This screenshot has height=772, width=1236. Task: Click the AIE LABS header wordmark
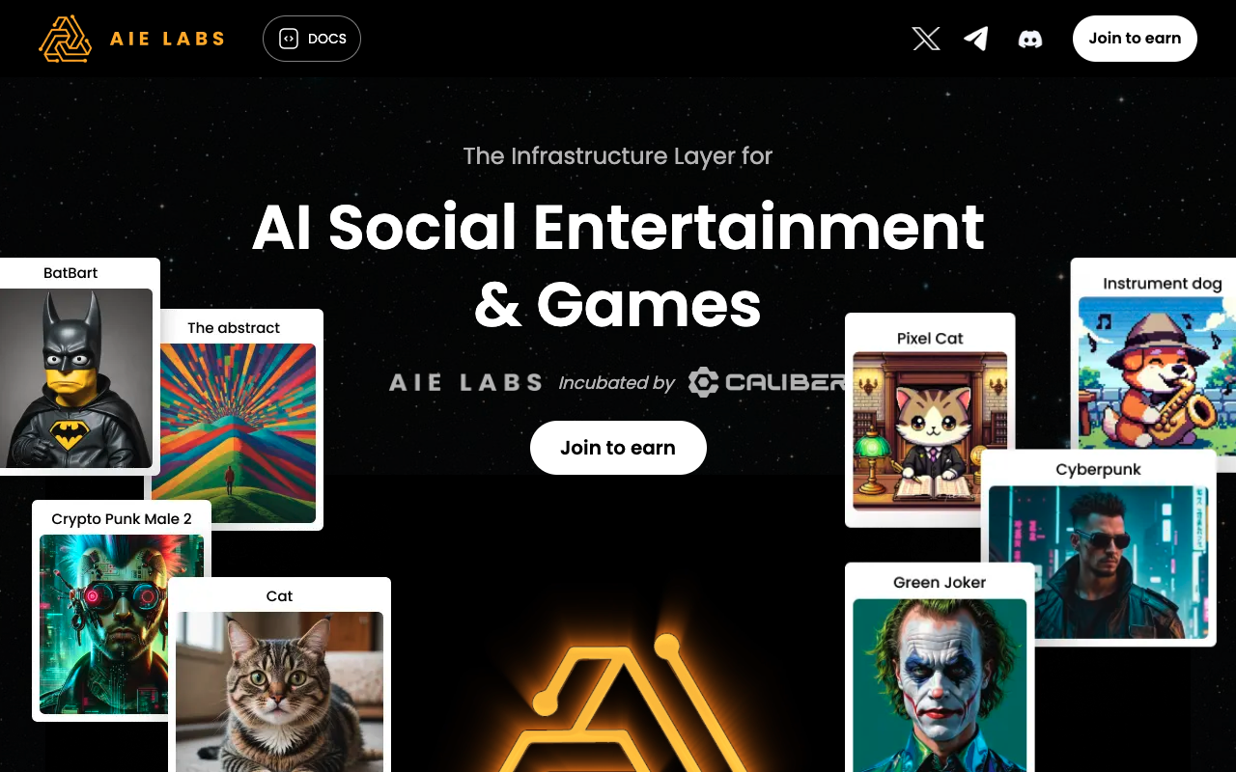(167, 39)
